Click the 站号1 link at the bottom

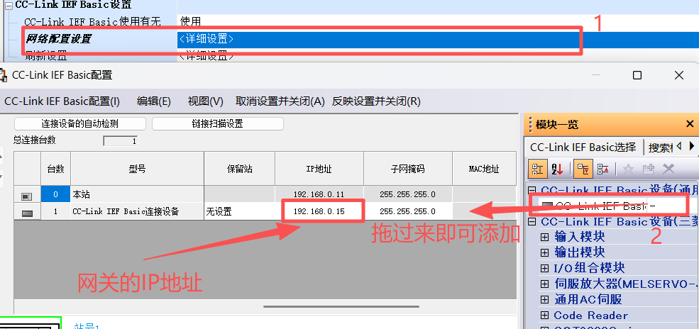click(x=87, y=326)
